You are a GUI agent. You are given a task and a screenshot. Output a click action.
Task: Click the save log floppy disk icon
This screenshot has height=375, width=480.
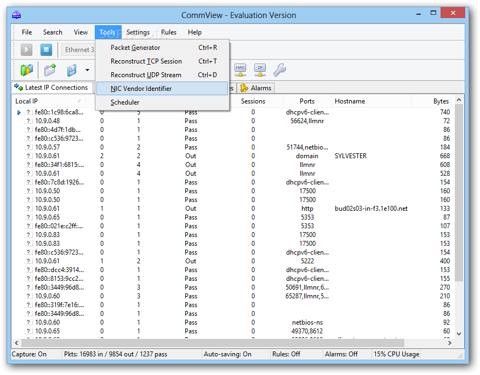pos(72,70)
